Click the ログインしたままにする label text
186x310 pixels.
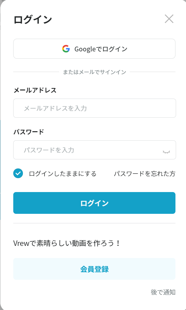[x=62, y=174]
